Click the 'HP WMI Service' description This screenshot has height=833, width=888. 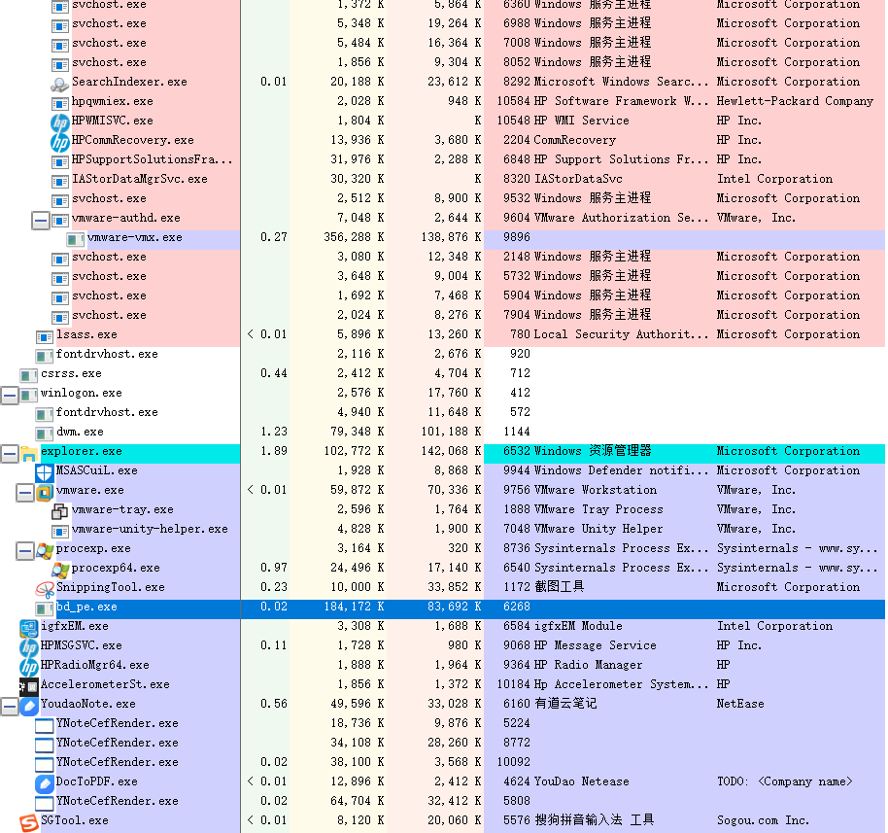(x=582, y=121)
